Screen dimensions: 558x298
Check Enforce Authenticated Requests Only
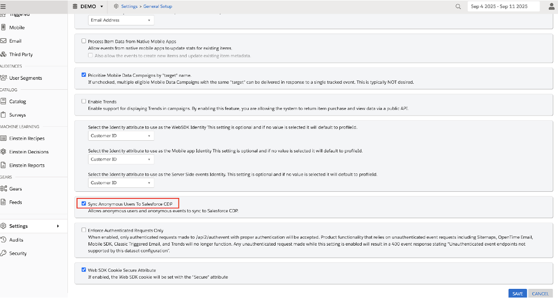(84, 230)
